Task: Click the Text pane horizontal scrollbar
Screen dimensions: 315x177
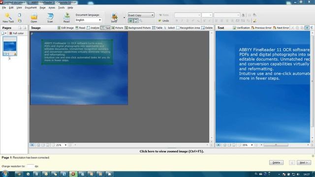Action: (x=276, y=145)
